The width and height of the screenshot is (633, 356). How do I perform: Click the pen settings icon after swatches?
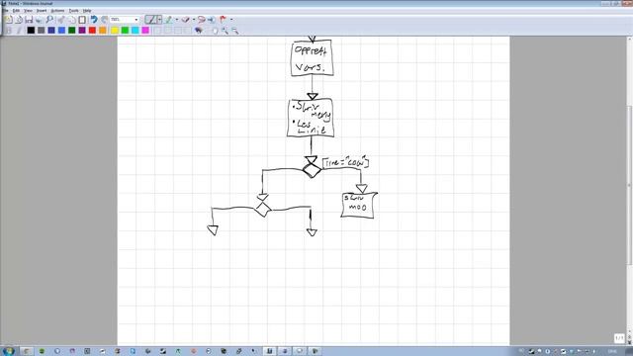[x=198, y=31]
